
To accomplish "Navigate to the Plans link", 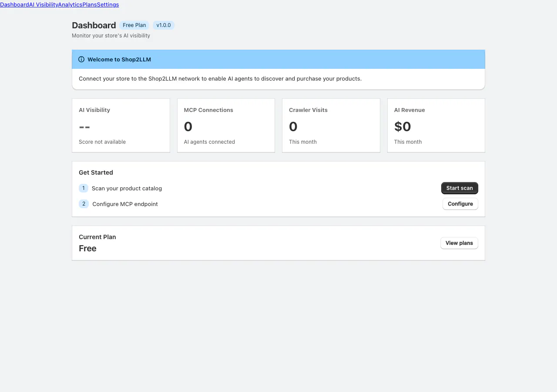I will coord(89,4).
